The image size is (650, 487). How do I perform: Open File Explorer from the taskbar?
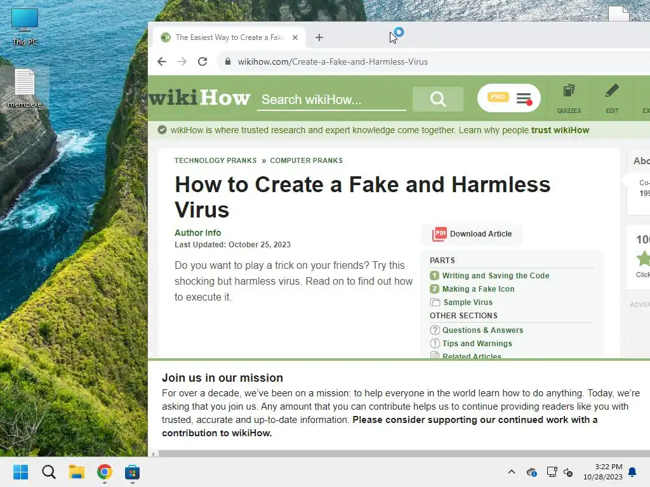[77, 472]
